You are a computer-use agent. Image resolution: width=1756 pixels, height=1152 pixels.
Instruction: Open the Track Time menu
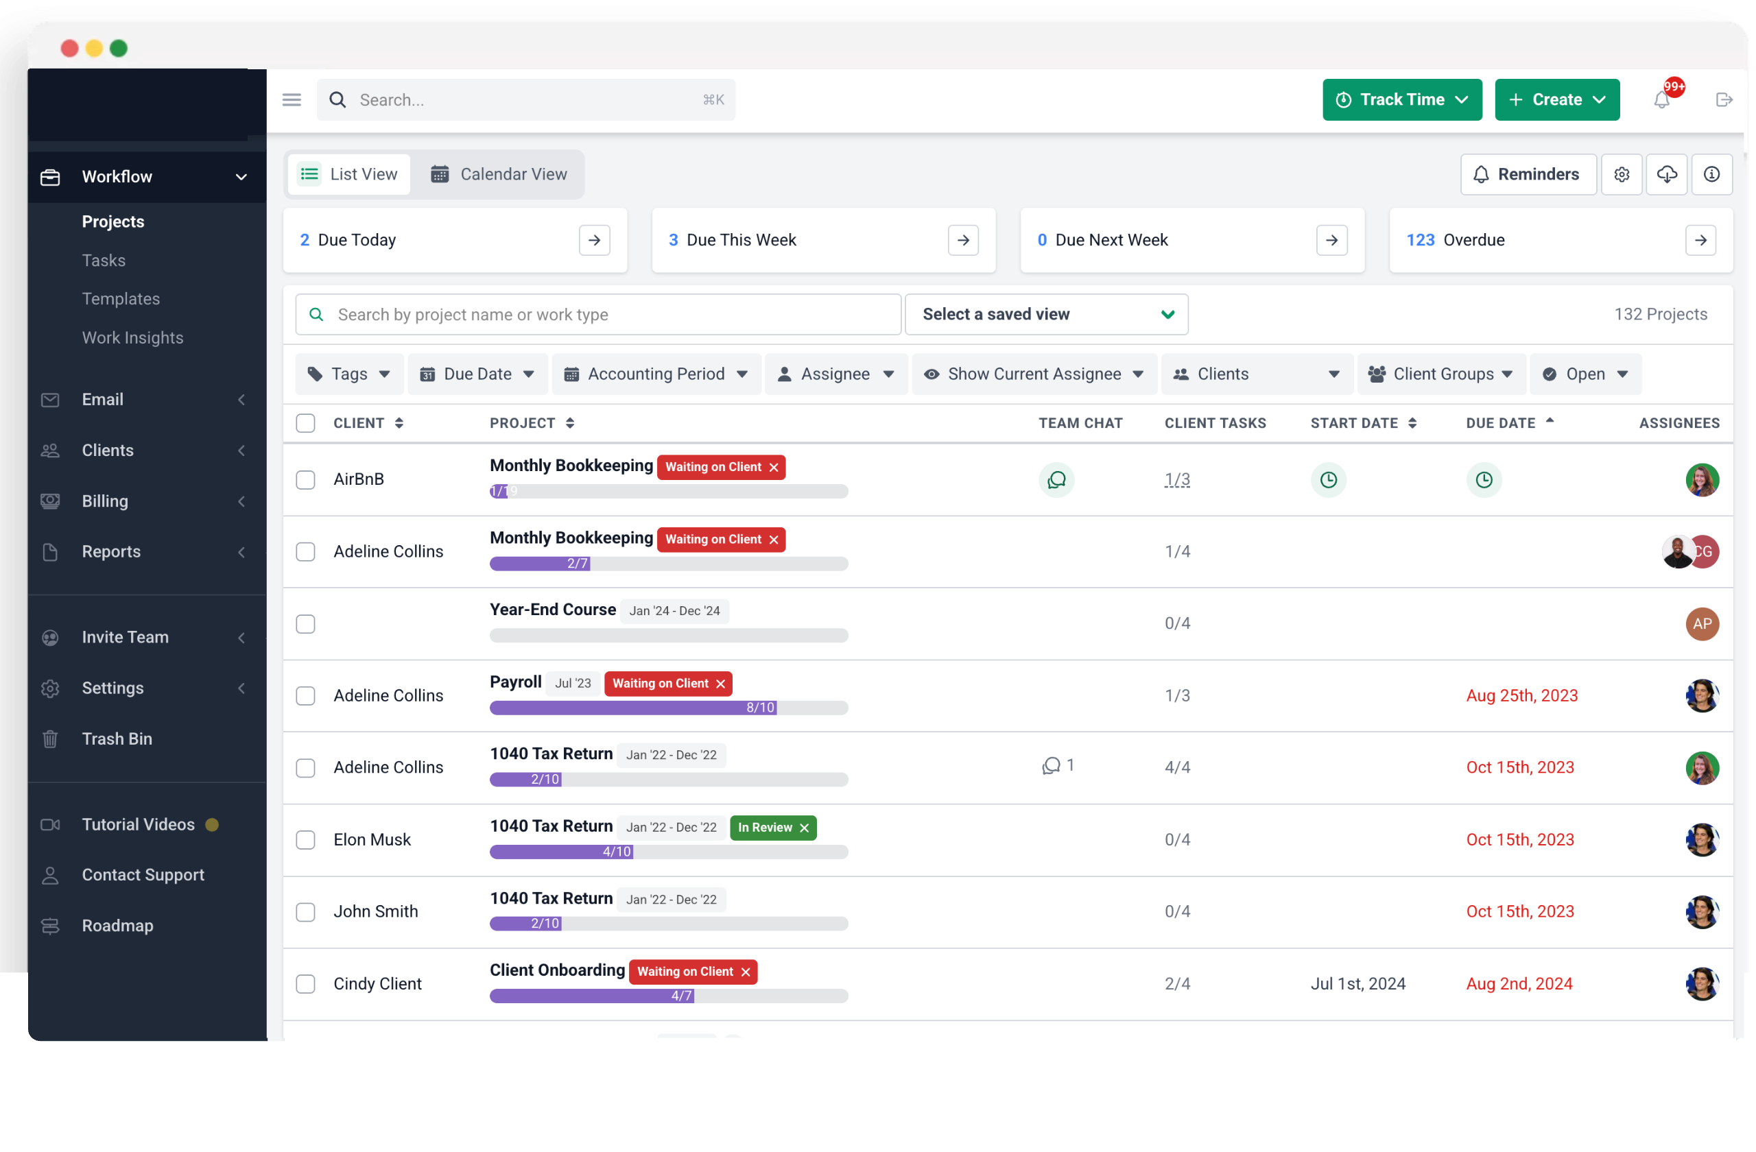[x=1401, y=99]
